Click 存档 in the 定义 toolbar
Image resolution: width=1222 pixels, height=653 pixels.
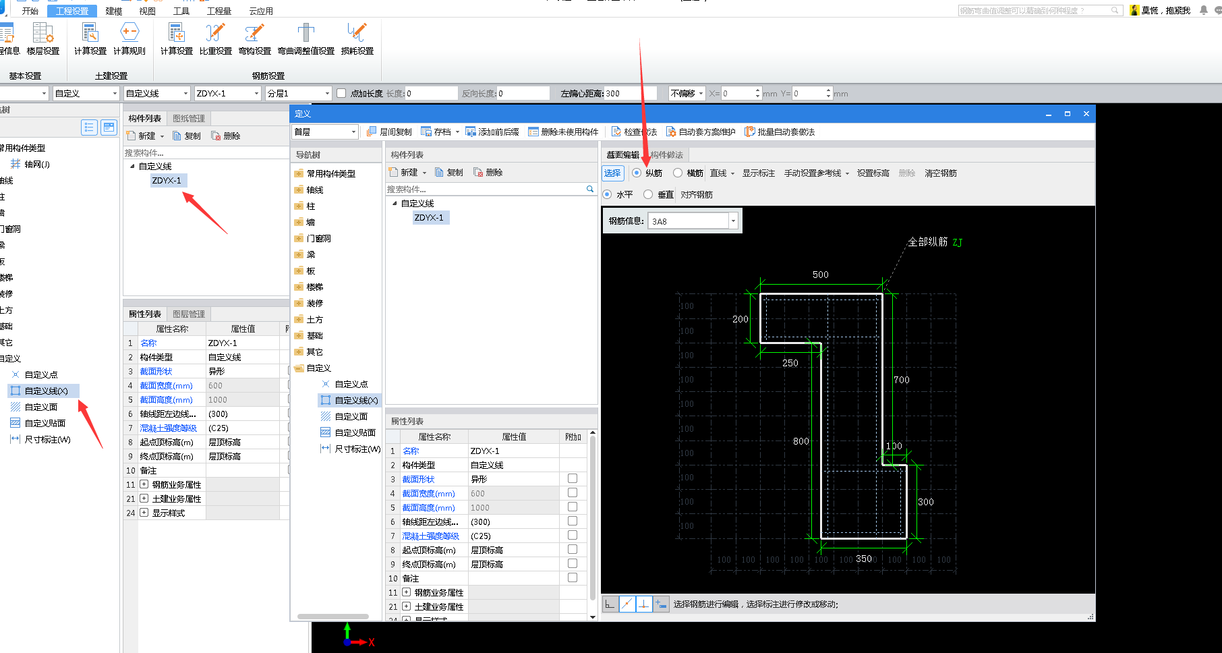click(436, 132)
